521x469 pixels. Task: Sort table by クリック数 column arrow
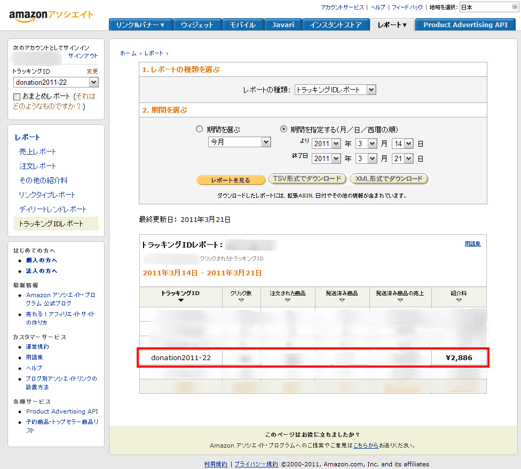point(241,300)
